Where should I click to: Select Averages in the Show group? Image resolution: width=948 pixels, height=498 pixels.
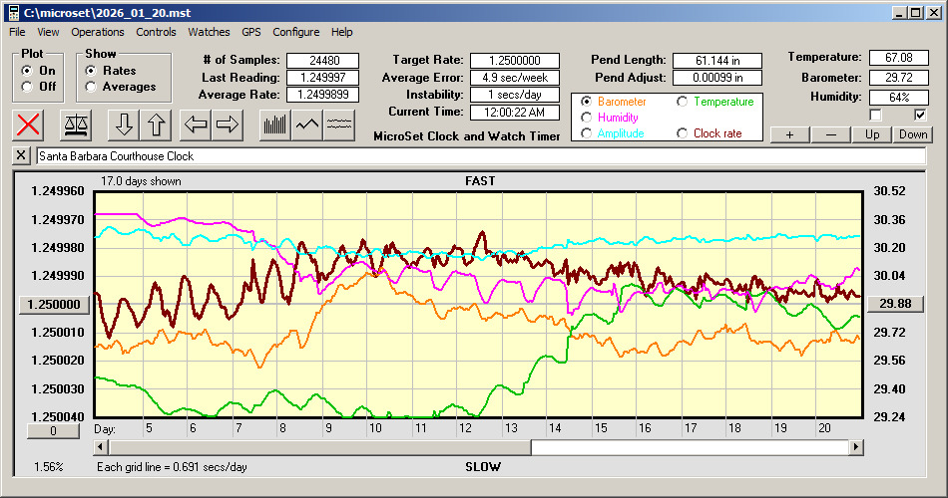[92, 87]
